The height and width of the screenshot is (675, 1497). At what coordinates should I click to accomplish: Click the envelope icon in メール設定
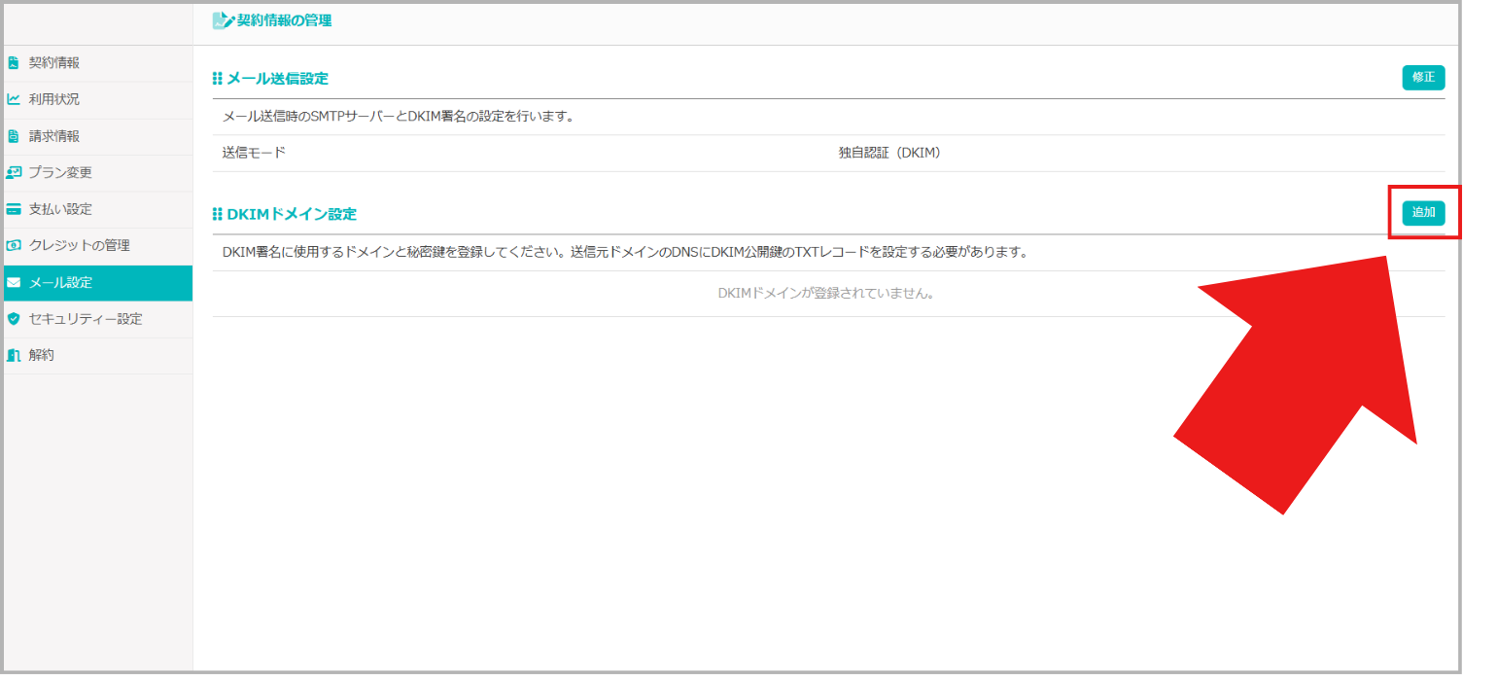pos(14,283)
